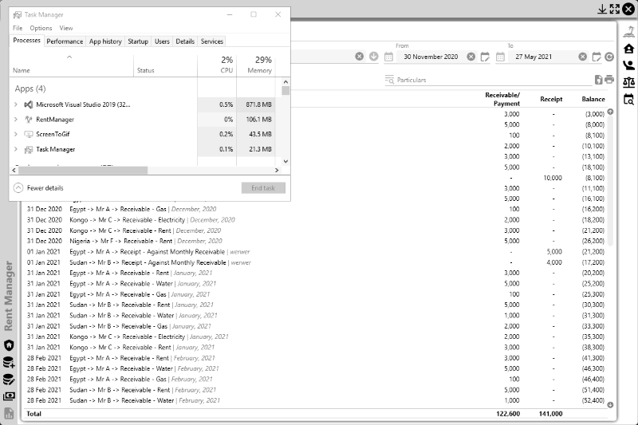Screen dimensions: 638x425
Task: Click the export document icon above Balance column
Action: coord(599,80)
